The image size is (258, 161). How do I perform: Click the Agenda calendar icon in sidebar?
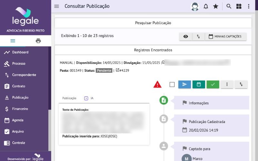tap(7, 120)
